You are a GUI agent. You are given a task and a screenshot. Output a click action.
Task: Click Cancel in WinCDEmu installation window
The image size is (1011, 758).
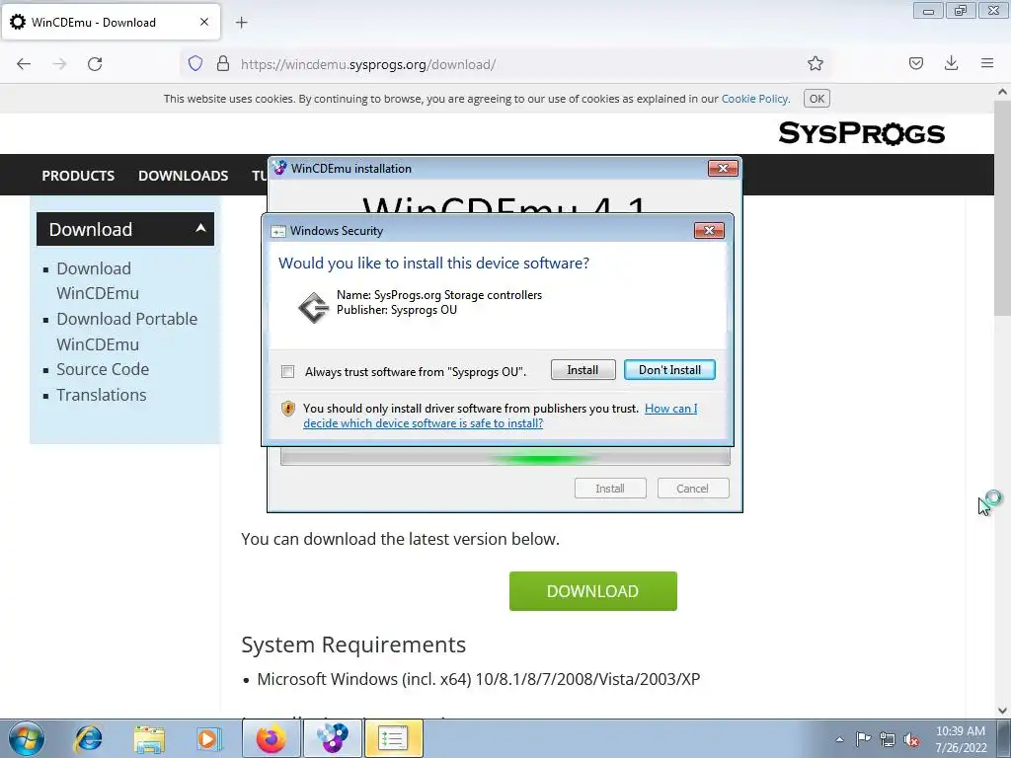pyautogui.click(x=692, y=489)
